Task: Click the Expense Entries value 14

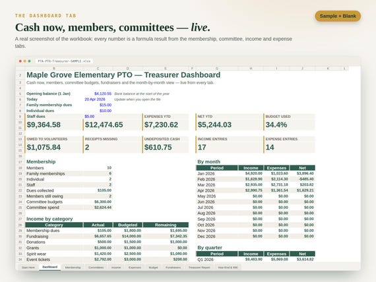Action: click(x=270, y=148)
